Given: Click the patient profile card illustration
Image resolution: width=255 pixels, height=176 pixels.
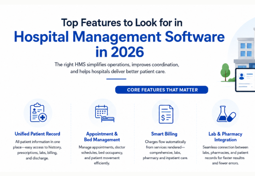Looking at the screenshot, I should click(245, 80).
